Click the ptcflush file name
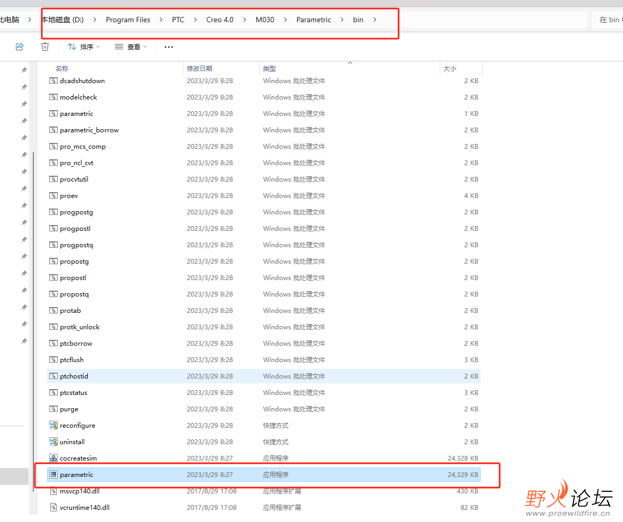This screenshot has height=522, width=623. pyautogui.click(x=72, y=360)
